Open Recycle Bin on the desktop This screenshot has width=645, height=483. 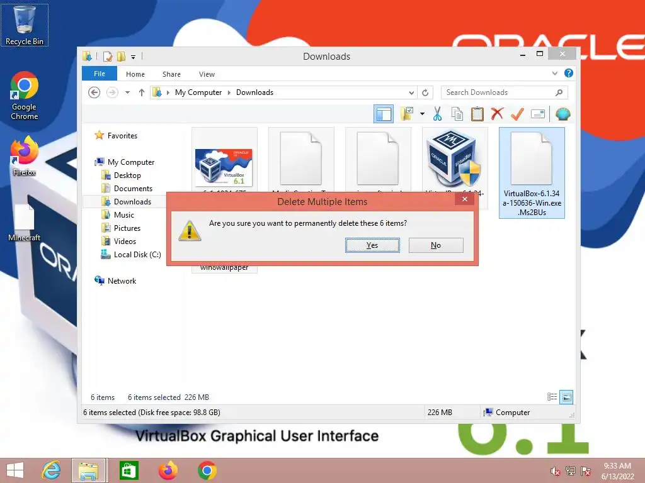pyautogui.click(x=25, y=25)
